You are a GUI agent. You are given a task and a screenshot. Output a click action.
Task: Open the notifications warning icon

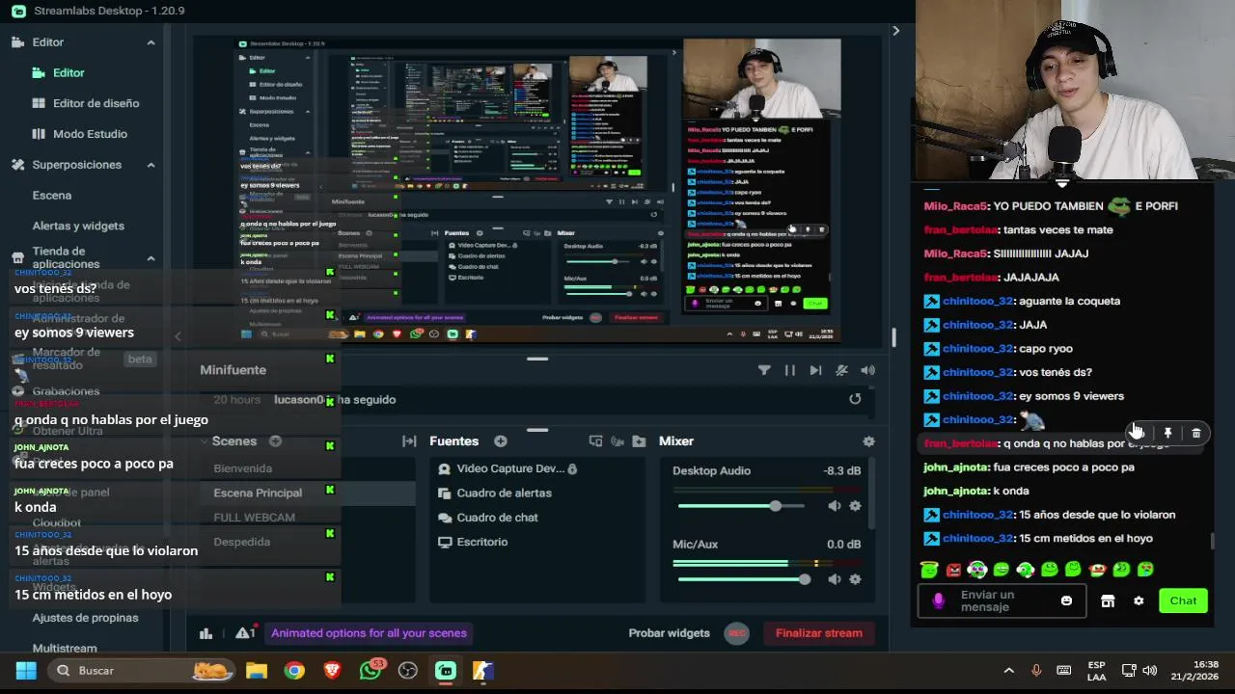(x=244, y=633)
